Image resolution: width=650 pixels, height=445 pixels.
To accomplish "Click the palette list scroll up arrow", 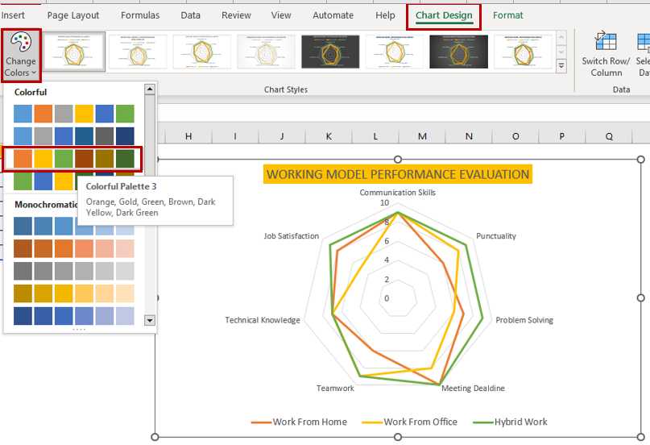I will (150, 89).
